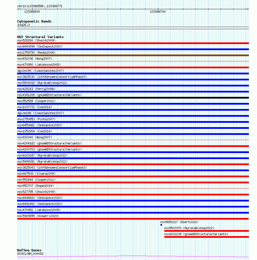The image size is (257, 260).
Task: Click the right arrow of the ruler
Action: coord(248,9)
